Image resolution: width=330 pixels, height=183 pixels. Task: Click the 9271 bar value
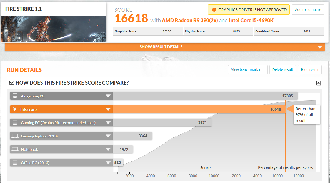[x=202, y=122]
